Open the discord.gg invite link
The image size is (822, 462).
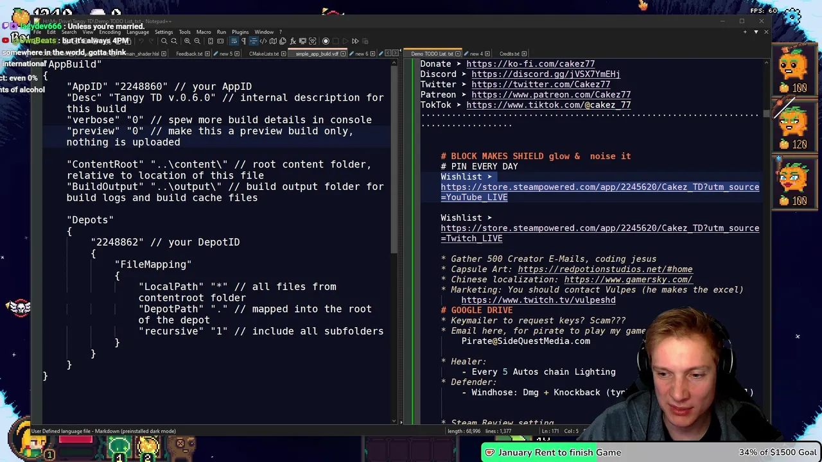[546, 74]
